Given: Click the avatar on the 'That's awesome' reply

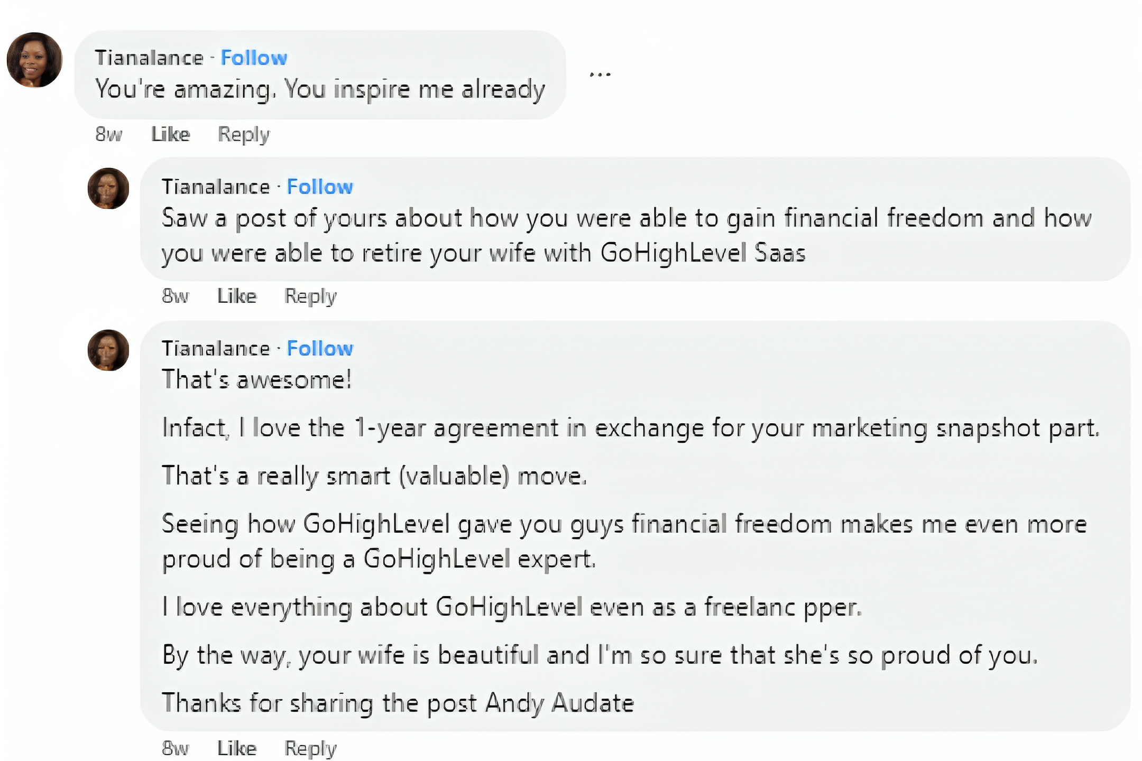Looking at the screenshot, I should click(108, 350).
